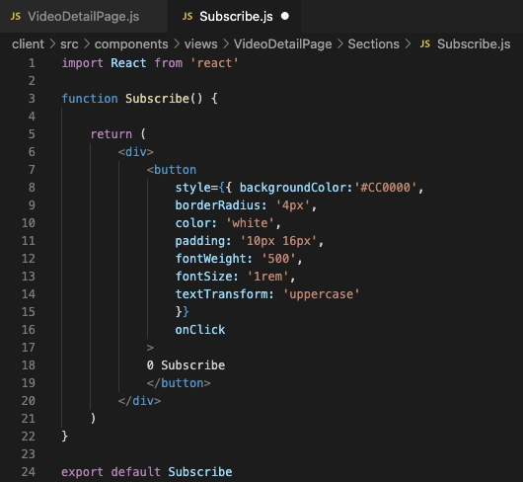Click 'default' keyword on line 24
This screenshot has height=482, width=523.
[136, 472]
